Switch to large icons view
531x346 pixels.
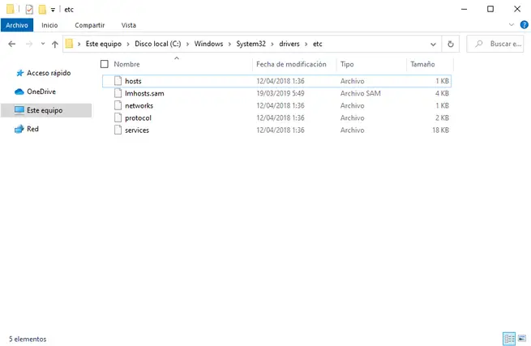[x=520, y=338]
